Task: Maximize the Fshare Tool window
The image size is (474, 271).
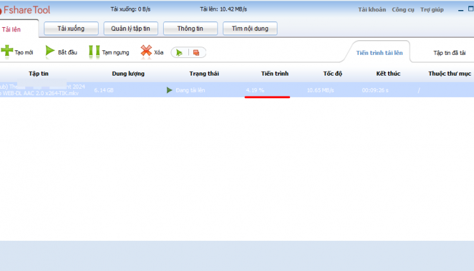Action: (471, 9)
